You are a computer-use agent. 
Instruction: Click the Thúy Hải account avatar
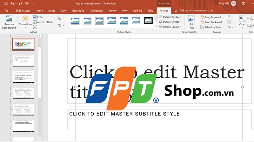click(x=233, y=3)
